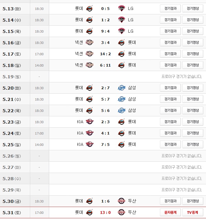Watch 경기영상 for the 5.21 Samsung game
This screenshot has width=206, height=219.
(x=193, y=99)
